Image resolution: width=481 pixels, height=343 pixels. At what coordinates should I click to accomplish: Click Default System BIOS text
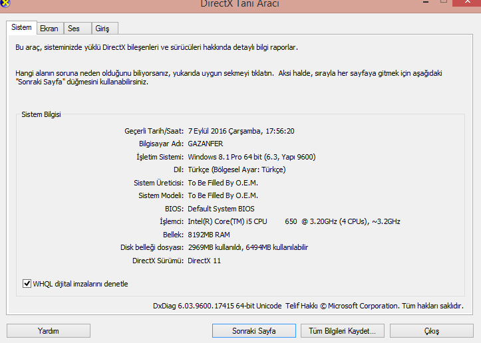pyautogui.click(x=221, y=209)
